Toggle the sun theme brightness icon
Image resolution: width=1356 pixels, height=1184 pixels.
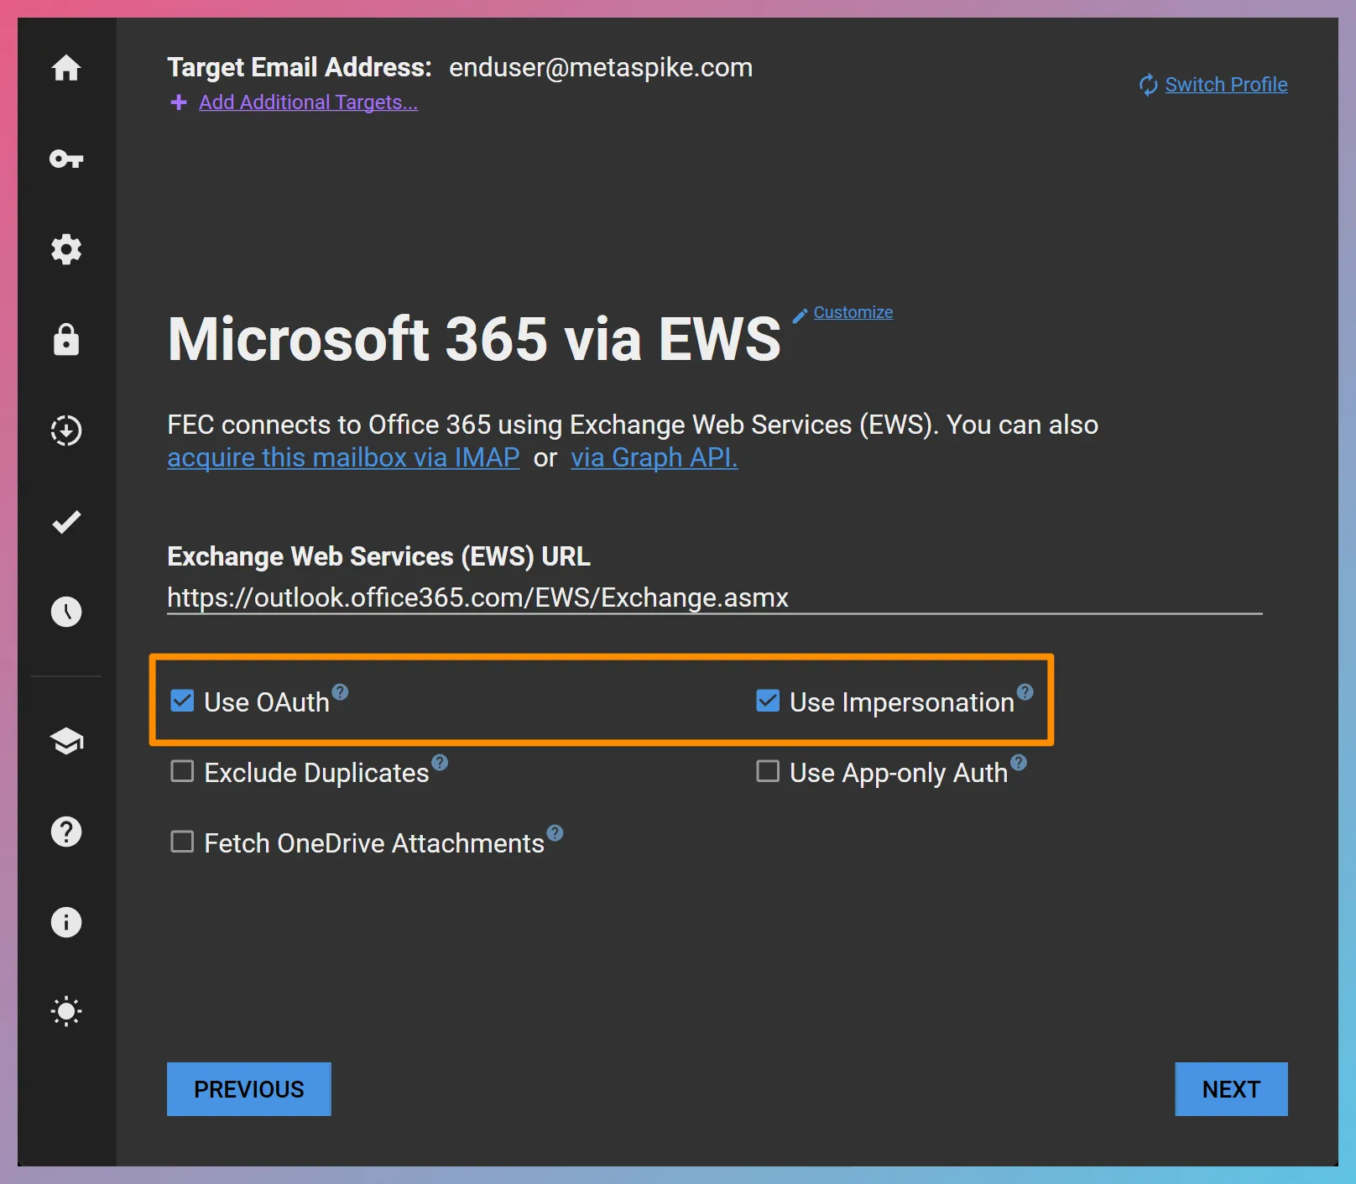tap(66, 1011)
